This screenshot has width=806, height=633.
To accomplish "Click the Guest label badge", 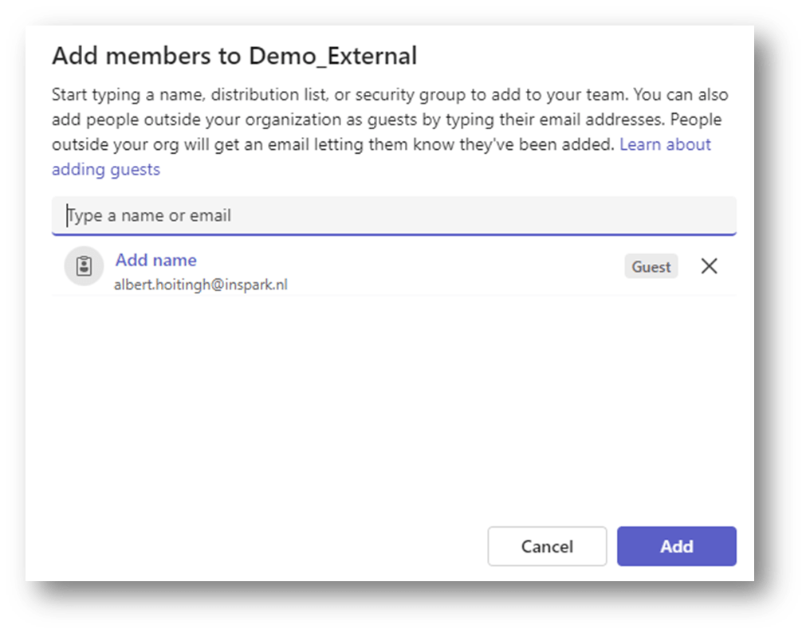I will coord(651,267).
